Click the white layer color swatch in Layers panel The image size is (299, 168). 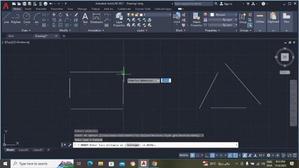(141, 14)
